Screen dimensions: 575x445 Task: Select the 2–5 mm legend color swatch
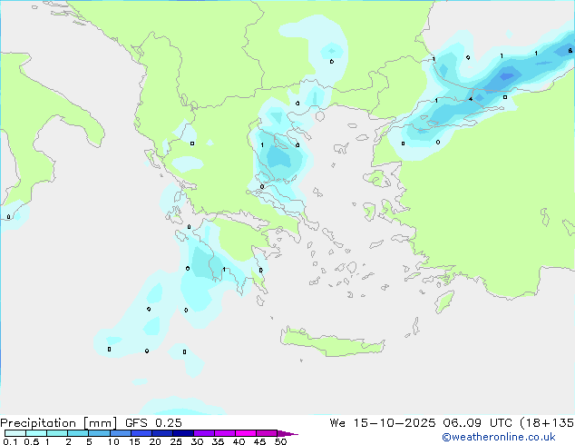pyautogui.click(x=78, y=433)
